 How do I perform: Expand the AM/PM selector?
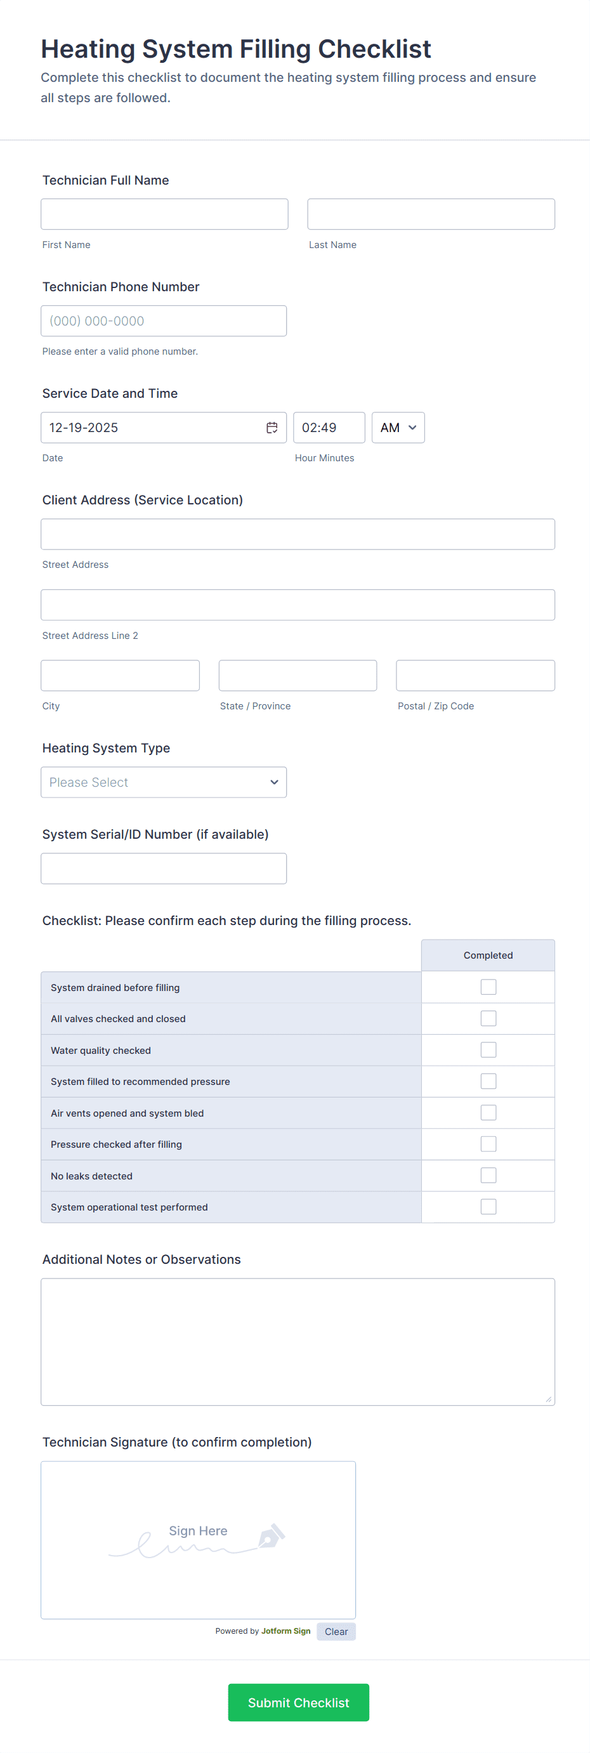(398, 428)
